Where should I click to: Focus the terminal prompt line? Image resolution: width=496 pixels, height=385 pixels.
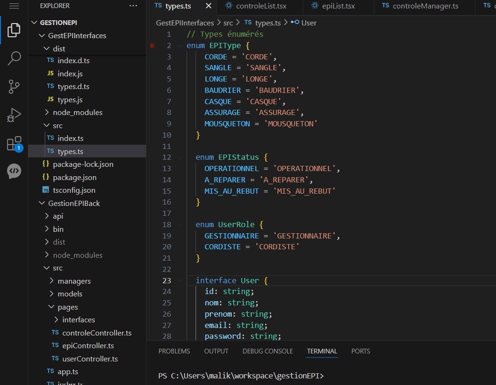(x=241, y=376)
